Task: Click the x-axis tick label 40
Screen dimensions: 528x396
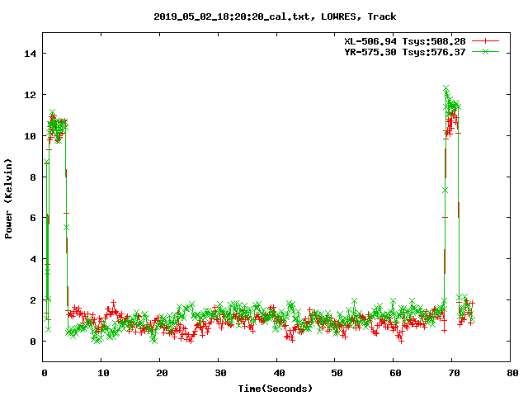Action: pyautogui.click(x=279, y=373)
